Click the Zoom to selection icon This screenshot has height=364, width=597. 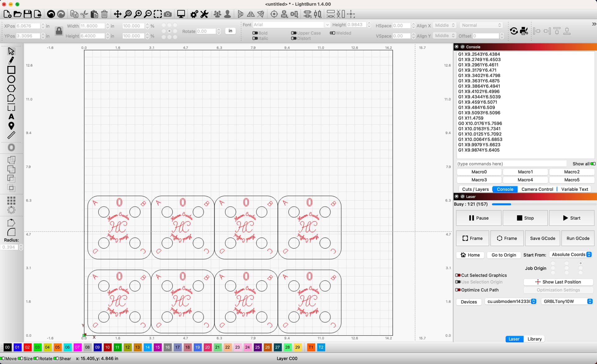click(x=157, y=14)
